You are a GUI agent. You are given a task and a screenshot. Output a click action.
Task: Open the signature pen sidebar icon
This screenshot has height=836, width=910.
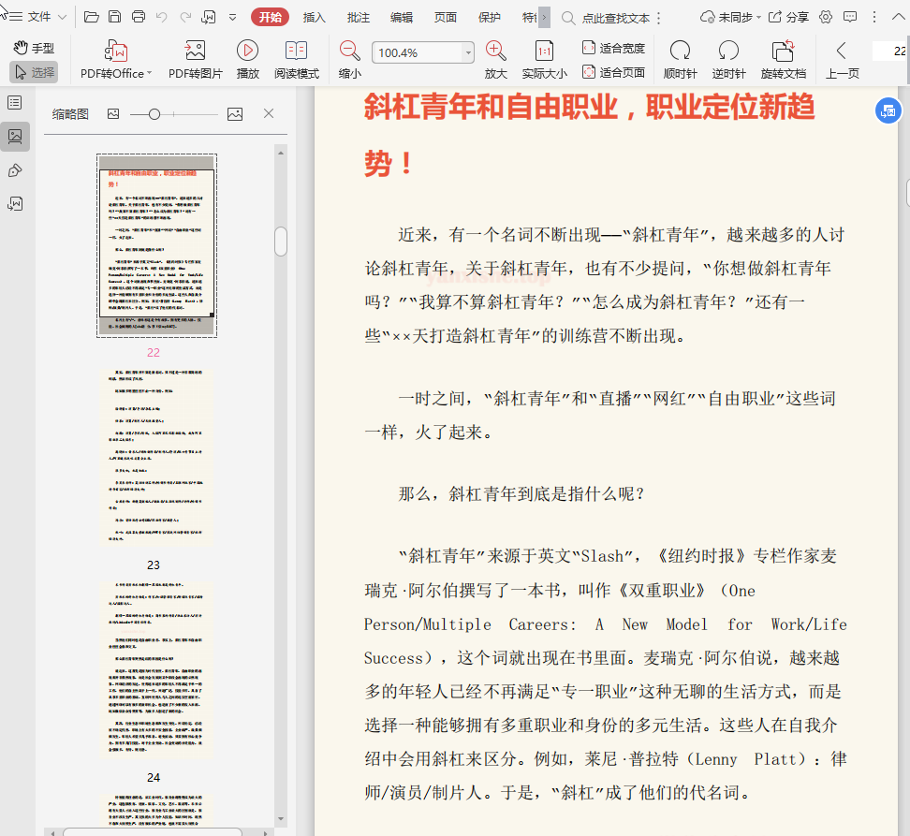tap(15, 169)
